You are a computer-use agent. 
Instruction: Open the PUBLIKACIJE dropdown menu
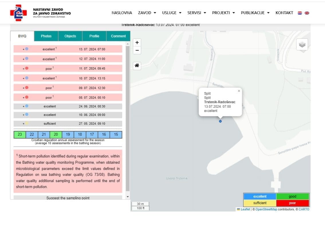click(x=255, y=13)
